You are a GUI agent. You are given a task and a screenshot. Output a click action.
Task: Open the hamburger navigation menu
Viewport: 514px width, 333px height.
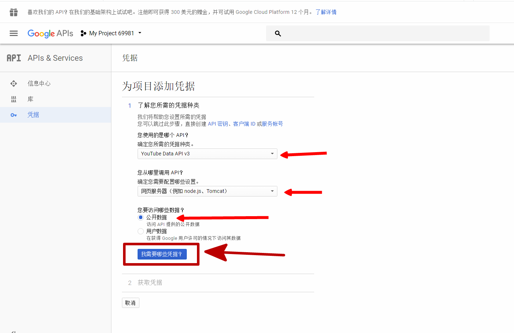[13, 33]
